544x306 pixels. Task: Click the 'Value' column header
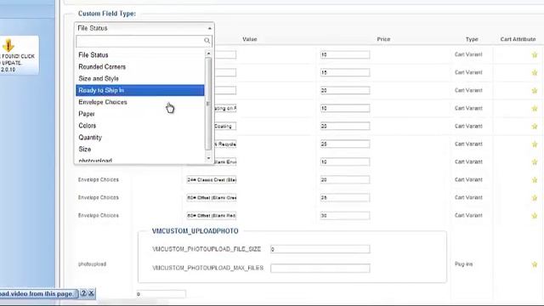[x=249, y=39]
